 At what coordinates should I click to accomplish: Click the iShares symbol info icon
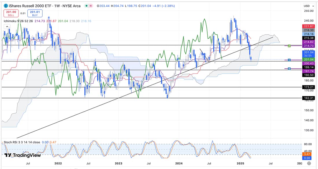[5, 6]
